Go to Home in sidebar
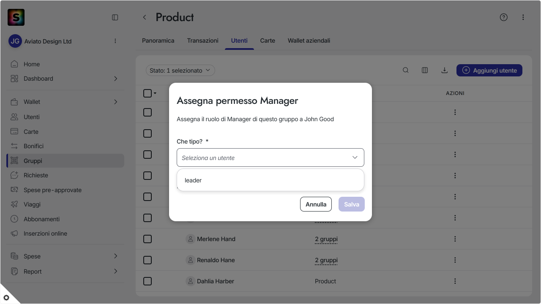This screenshot has height=304, width=541. [66, 64]
